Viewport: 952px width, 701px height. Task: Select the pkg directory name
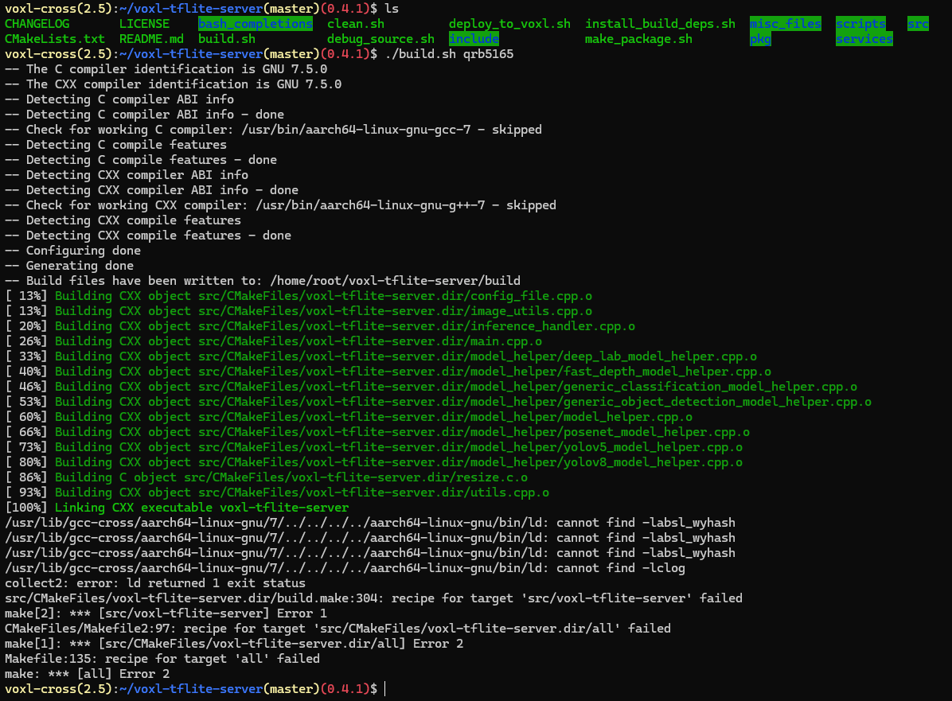[x=761, y=39]
